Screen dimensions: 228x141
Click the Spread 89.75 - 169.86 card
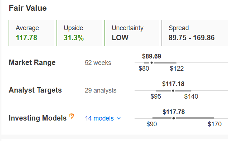click(x=195, y=33)
